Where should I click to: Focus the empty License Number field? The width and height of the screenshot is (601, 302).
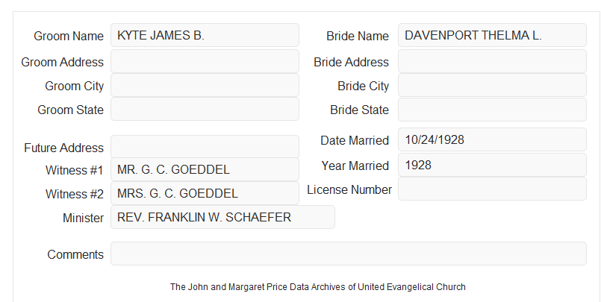point(492,189)
